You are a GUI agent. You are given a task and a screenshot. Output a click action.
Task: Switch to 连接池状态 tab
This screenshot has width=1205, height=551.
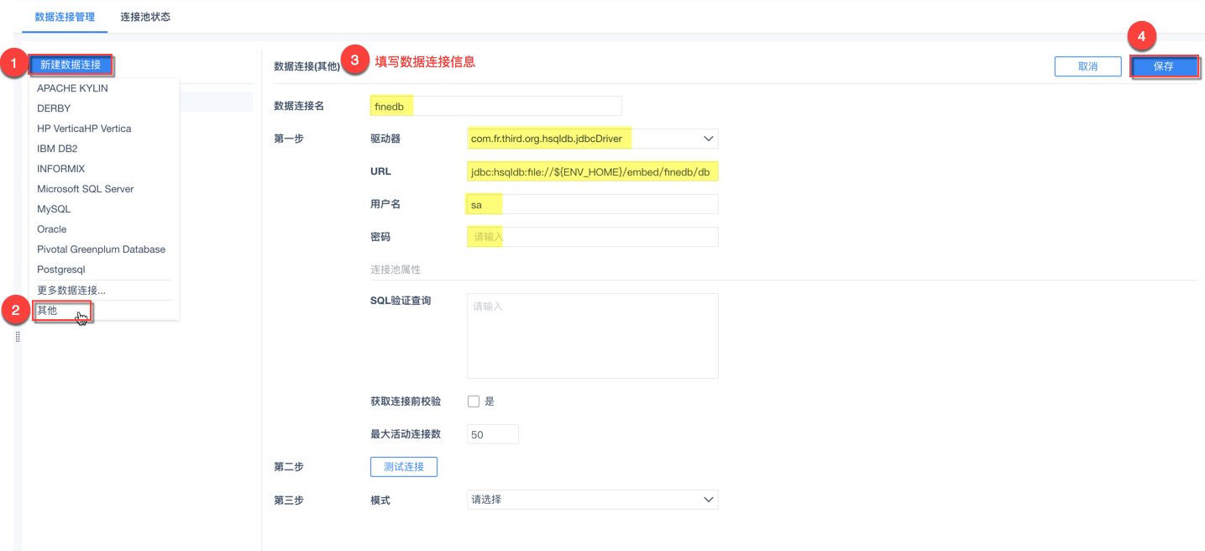[145, 17]
